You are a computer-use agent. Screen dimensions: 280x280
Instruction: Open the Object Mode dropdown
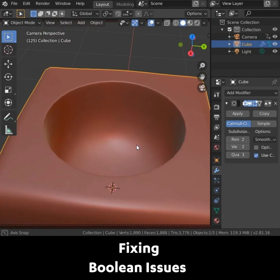(x=22, y=23)
